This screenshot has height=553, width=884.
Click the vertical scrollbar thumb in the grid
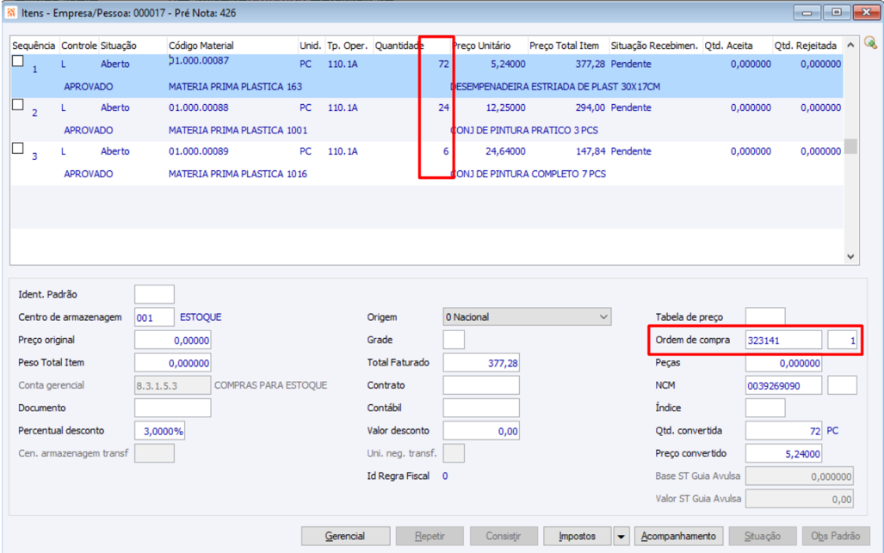850,146
